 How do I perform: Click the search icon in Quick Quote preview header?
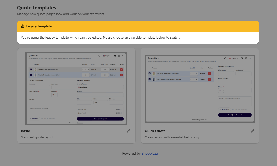coord(225,58)
